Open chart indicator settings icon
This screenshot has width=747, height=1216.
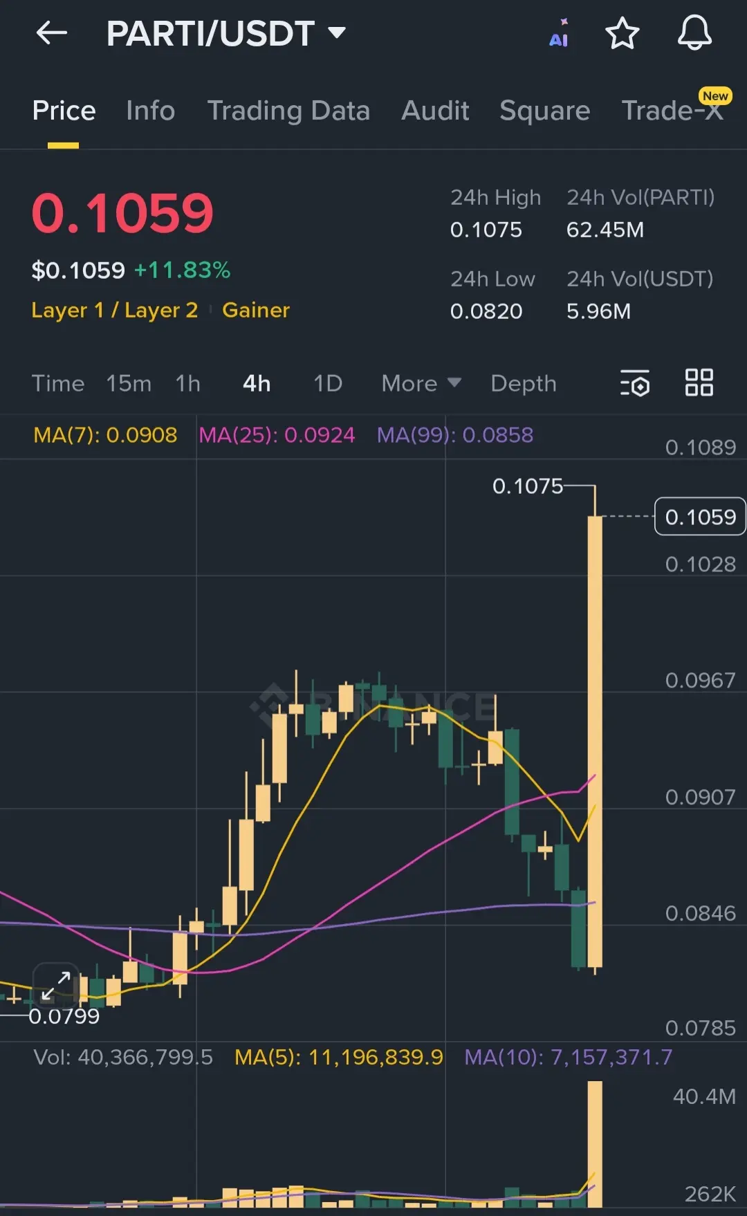click(x=635, y=383)
